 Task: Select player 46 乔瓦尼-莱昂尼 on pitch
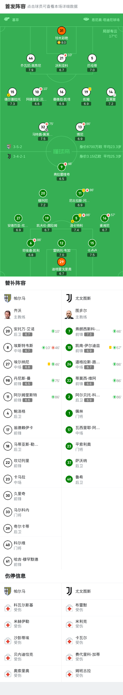(31, 58)
